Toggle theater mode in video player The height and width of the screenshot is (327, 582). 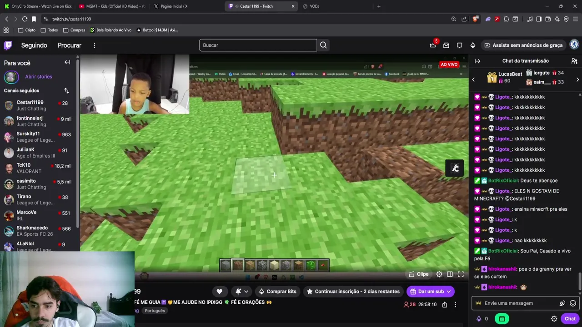(x=450, y=274)
